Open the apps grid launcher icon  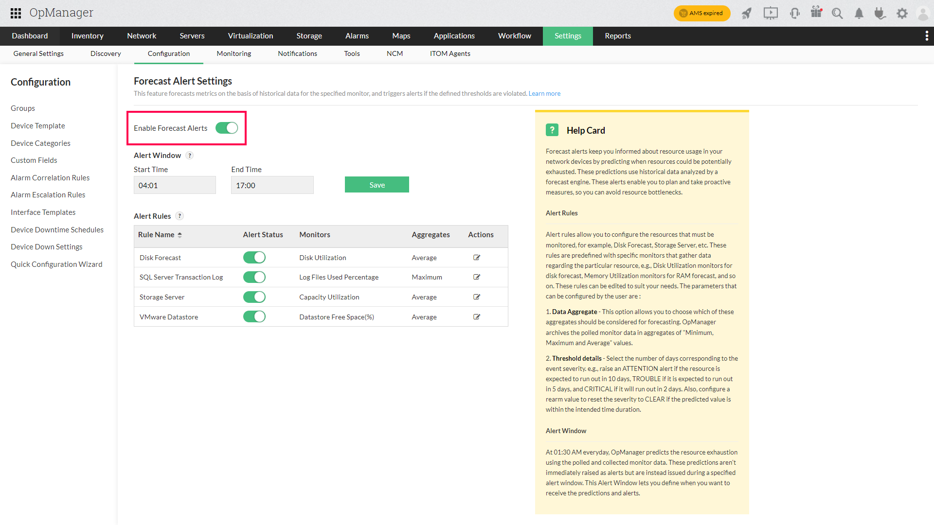click(16, 13)
